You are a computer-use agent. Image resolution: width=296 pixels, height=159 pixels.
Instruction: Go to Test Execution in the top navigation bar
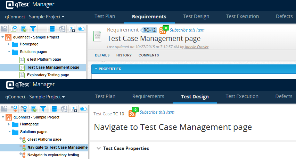pyautogui.click(x=242, y=16)
